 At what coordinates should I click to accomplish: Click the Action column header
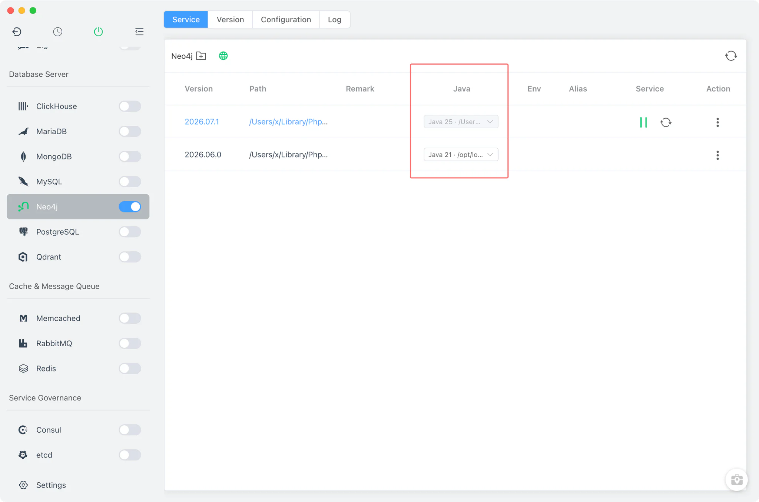(718, 89)
